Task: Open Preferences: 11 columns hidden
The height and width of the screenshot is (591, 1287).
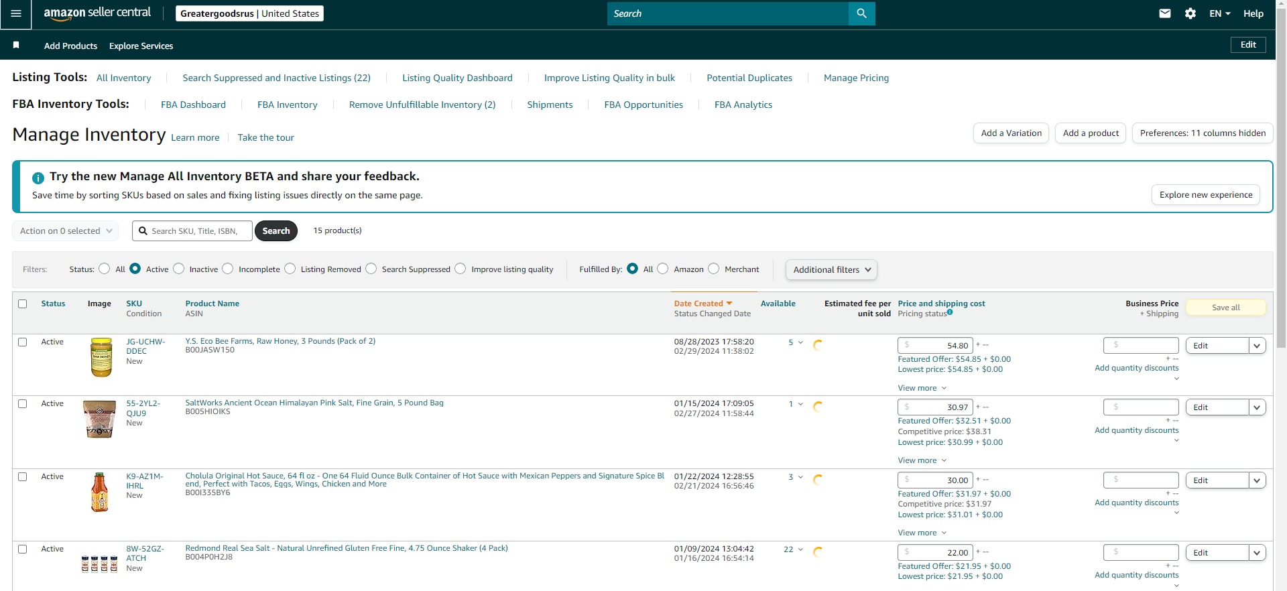Action: 1203,133
